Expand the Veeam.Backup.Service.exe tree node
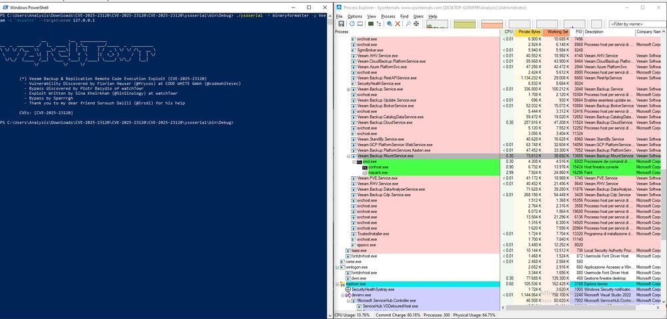Viewport: 667px width, 319px height. pos(349,89)
